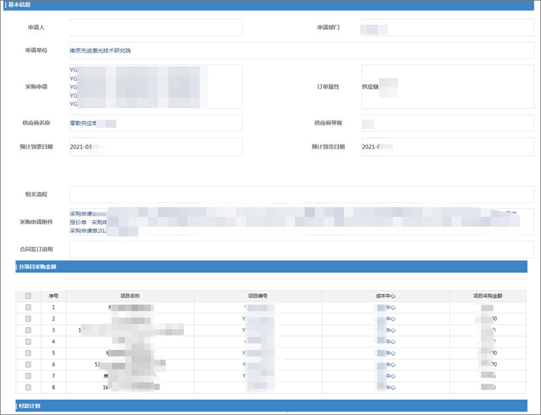
Task: Check the checkbox for row 5
Action: [28, 353]
